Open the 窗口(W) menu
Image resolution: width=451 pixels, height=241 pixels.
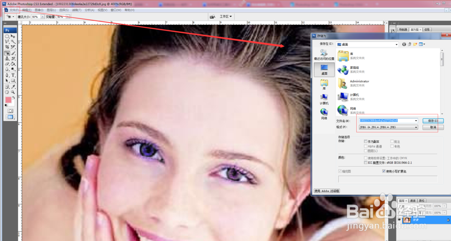(116, 10)
